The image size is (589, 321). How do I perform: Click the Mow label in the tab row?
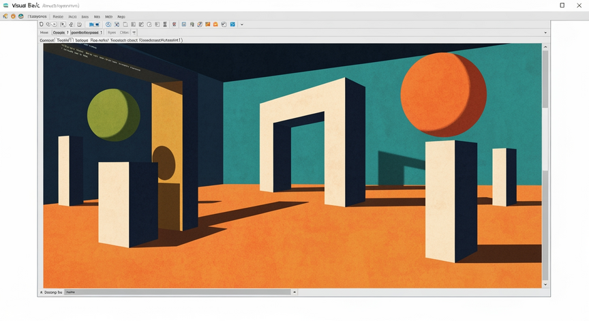click(44, 33)
